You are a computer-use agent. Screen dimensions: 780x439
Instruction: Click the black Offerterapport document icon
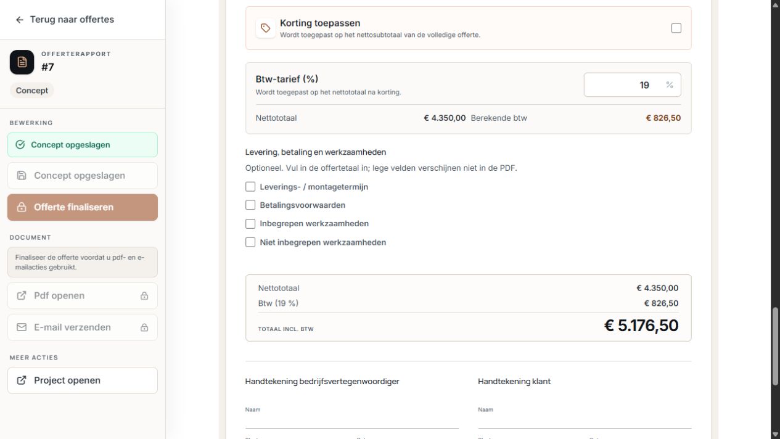[22, 62]
